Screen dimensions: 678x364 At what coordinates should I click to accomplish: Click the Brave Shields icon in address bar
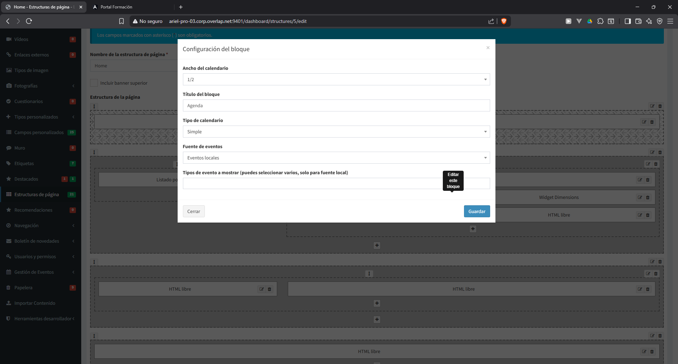[x=504, y=21]
